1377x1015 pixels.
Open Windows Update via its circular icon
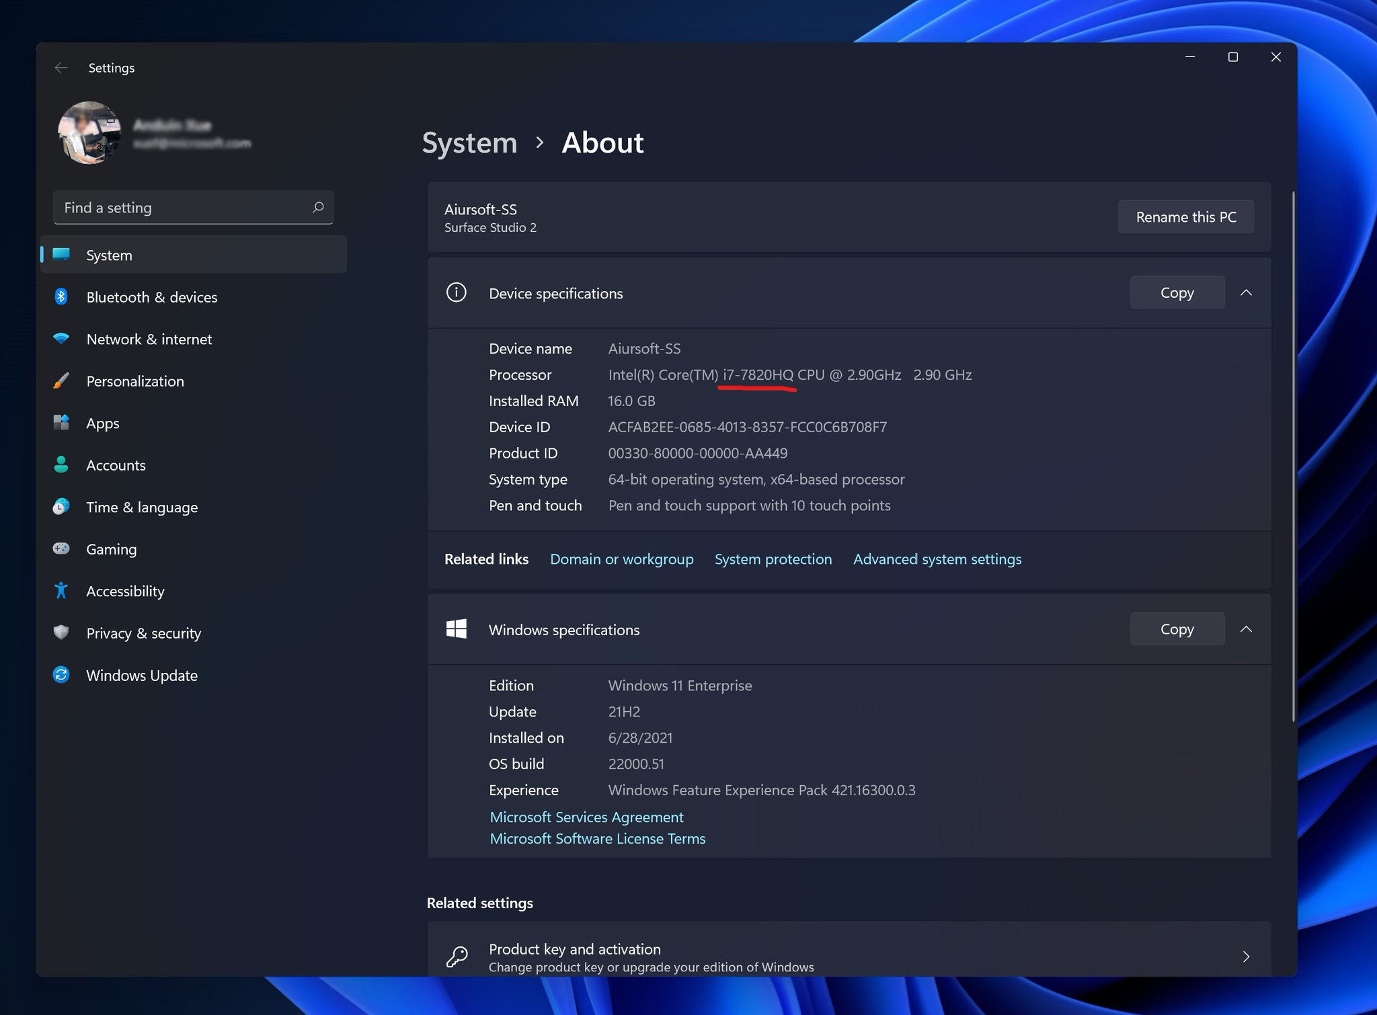61,674
